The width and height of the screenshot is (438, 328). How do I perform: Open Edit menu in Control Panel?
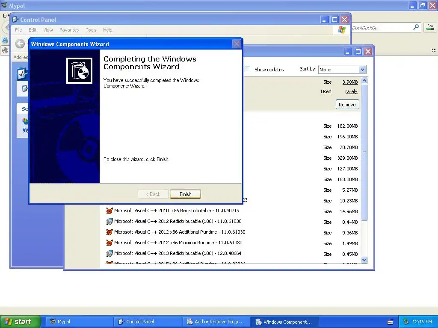pyautogui.click(x=33, y=30)
